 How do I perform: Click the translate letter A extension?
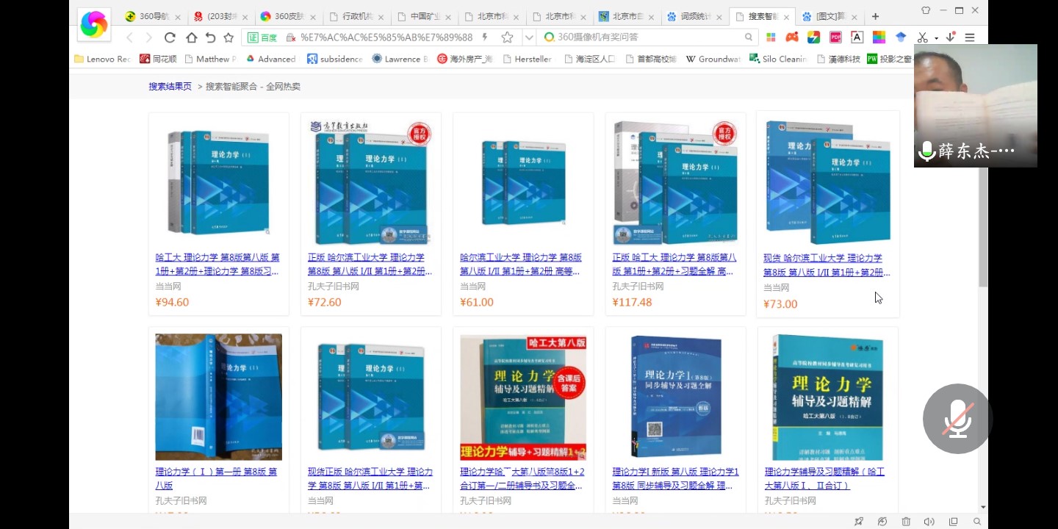[x=857, y=37]
